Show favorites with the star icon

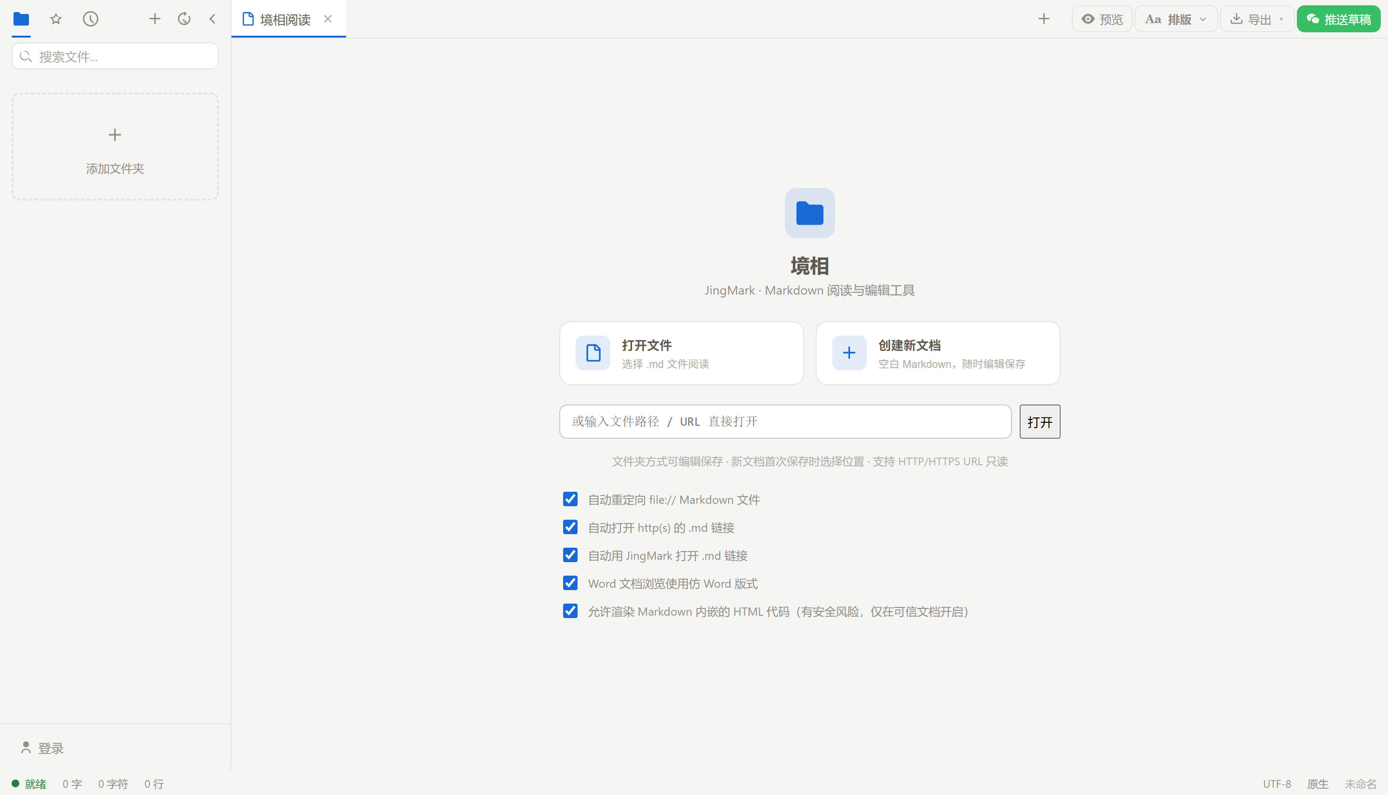56,19
